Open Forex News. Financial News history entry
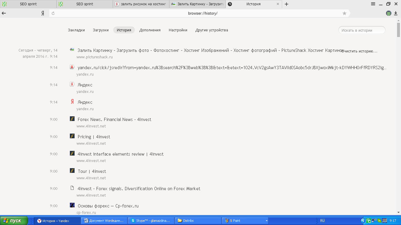This screenshot has width=401, height=225. [114, 120]
